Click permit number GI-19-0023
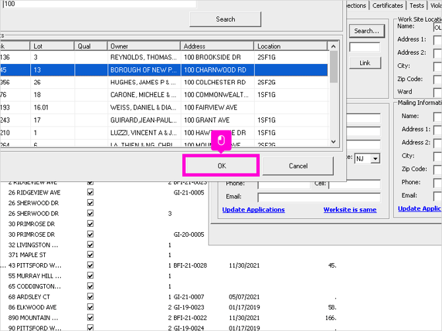The image size is (442, 331). tap(189, 307)
